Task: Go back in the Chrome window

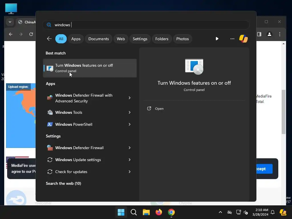Action: [11, 34]
